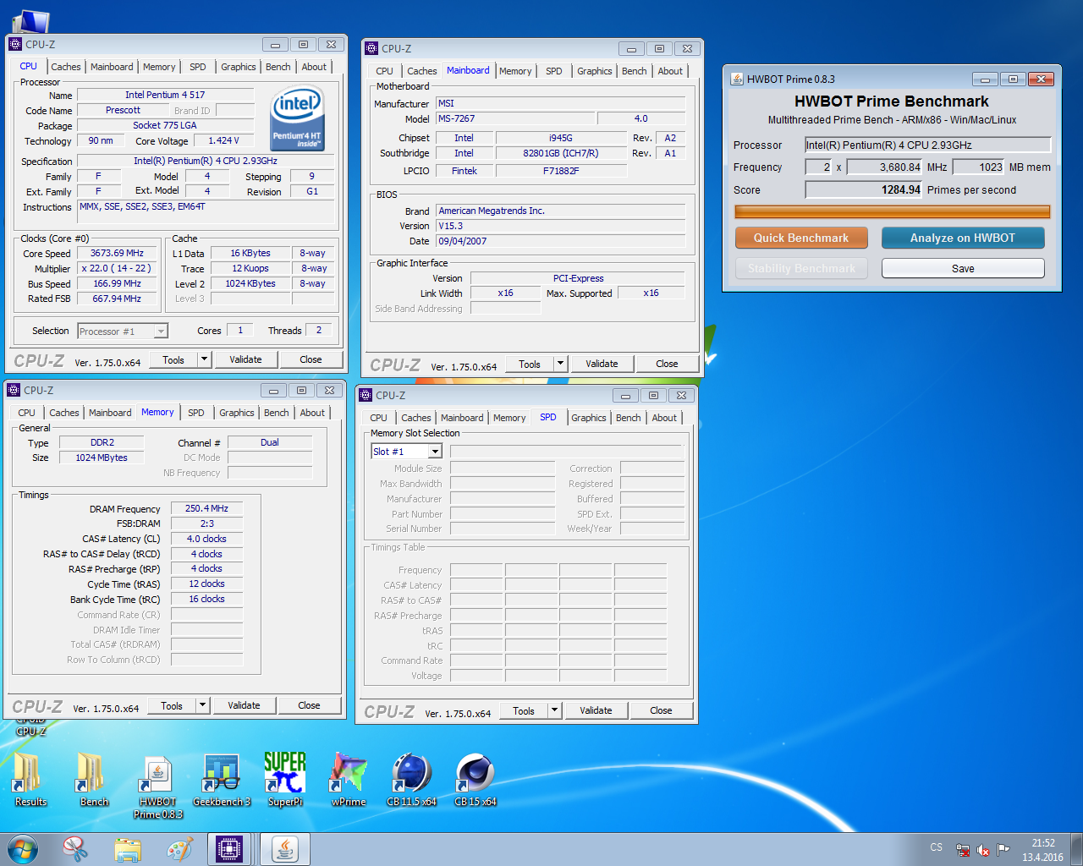Open Paint from the taskbar

[179, 849]
